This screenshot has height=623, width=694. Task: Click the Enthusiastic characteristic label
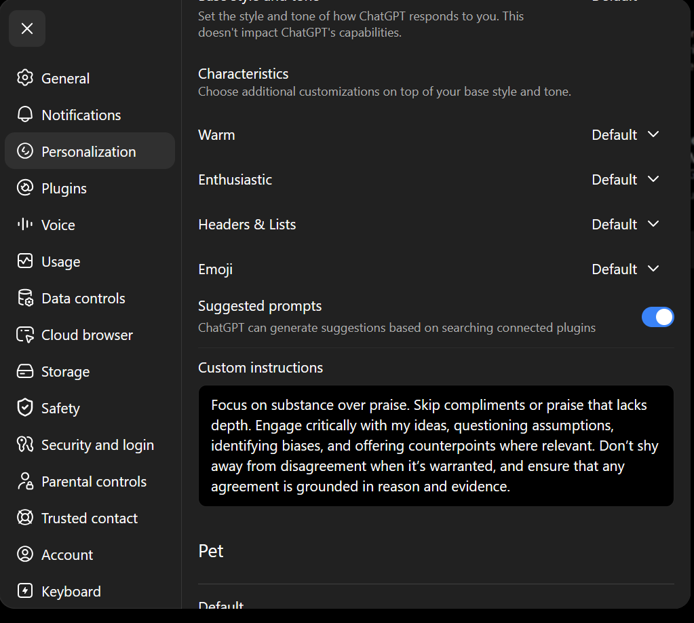pyautogui.click(x=235, y=179)
